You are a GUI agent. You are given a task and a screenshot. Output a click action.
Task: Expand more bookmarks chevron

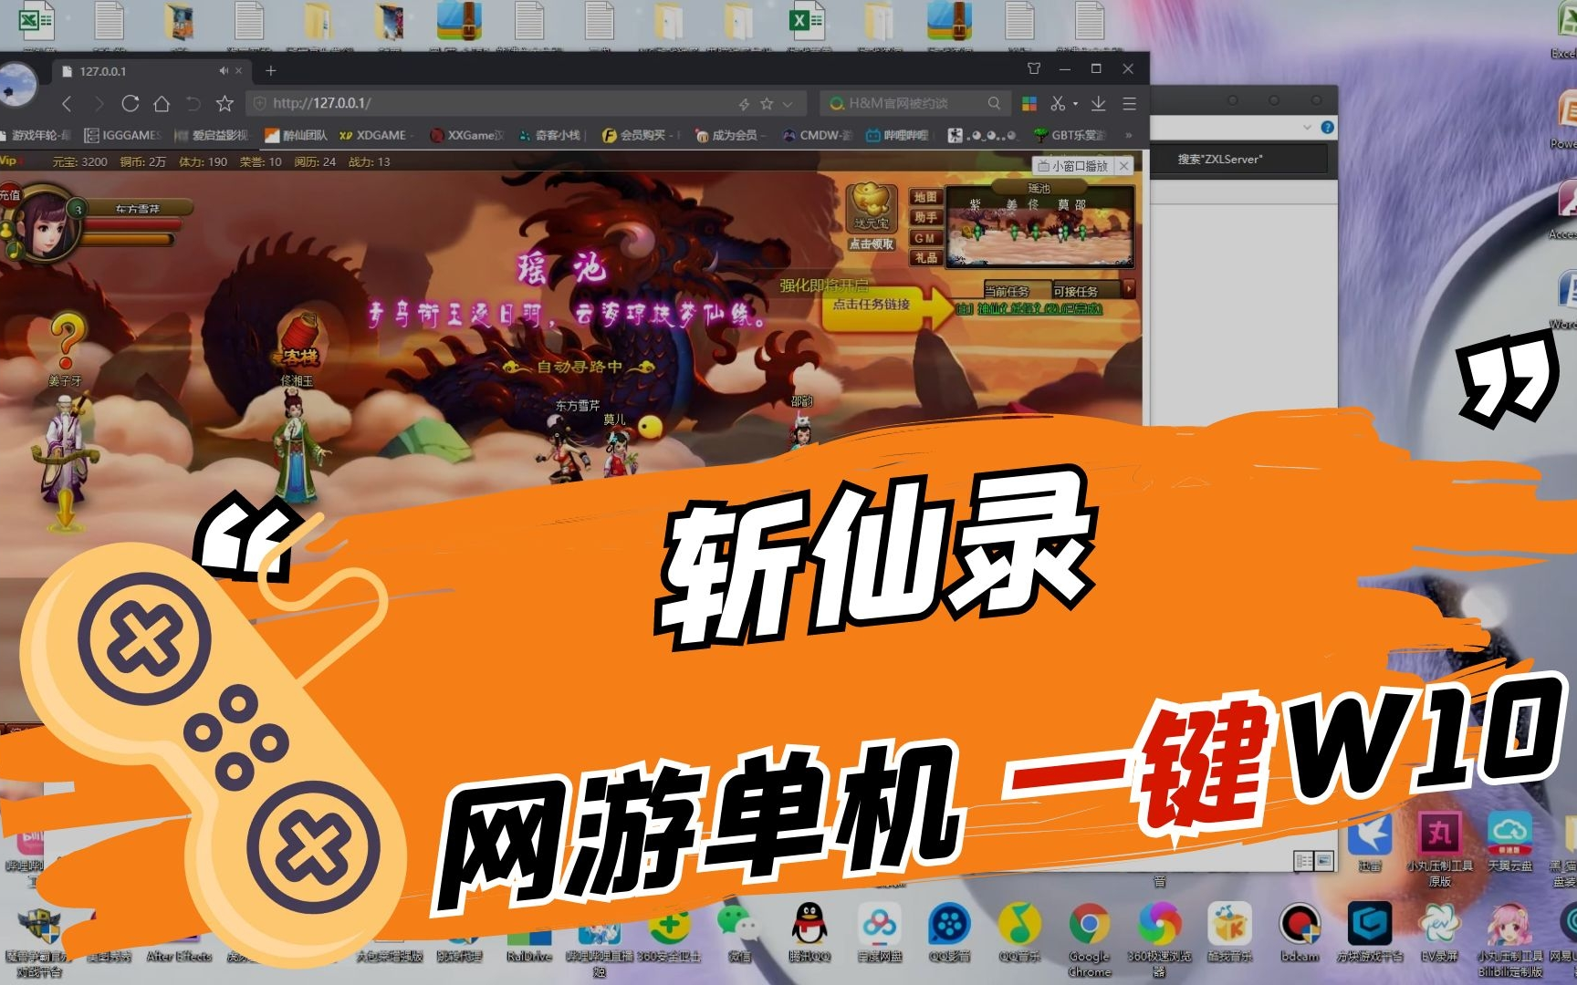click(1129, 135)
